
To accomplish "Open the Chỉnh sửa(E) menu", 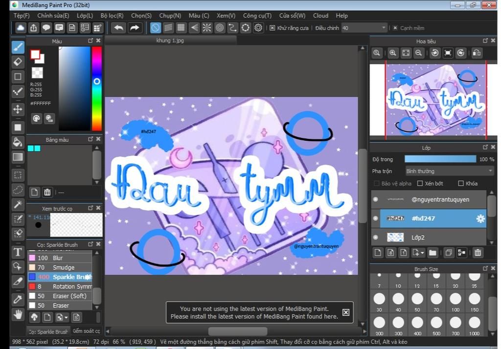I will (53, 16).
